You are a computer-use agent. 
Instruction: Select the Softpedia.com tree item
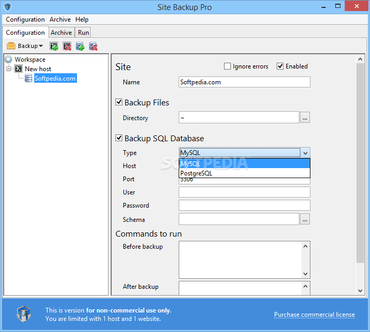coord(55,78)
